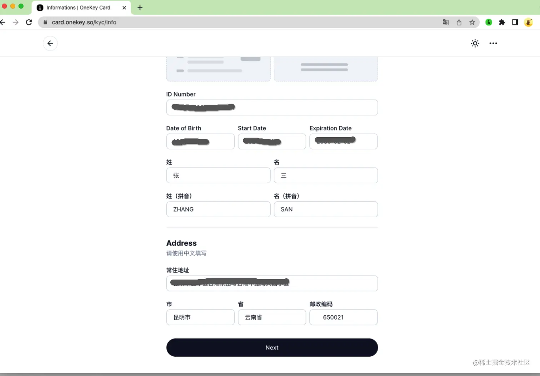Open a new browser tab with plus

point(140,8)
